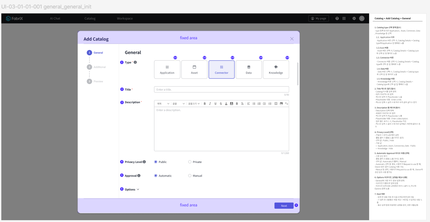Click the Add Catalog dialog title

click(96, 39)
